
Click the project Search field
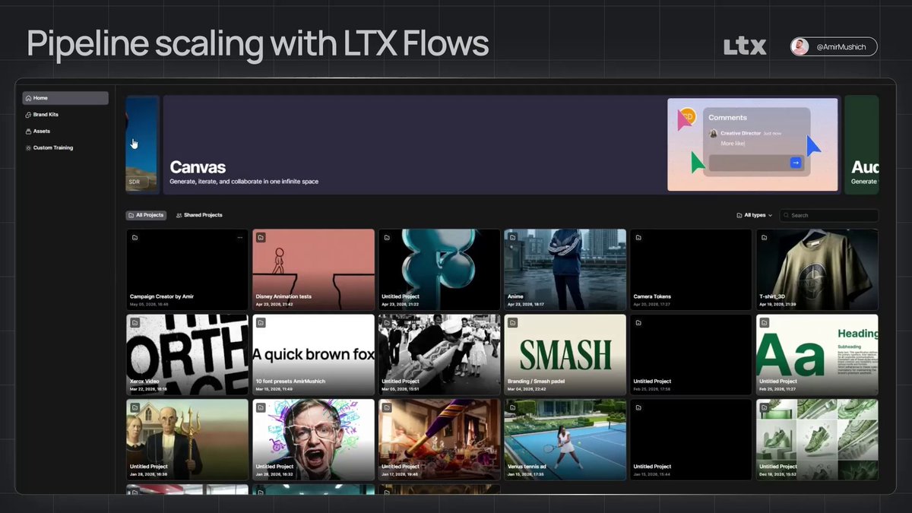click(x=829, y=215)
